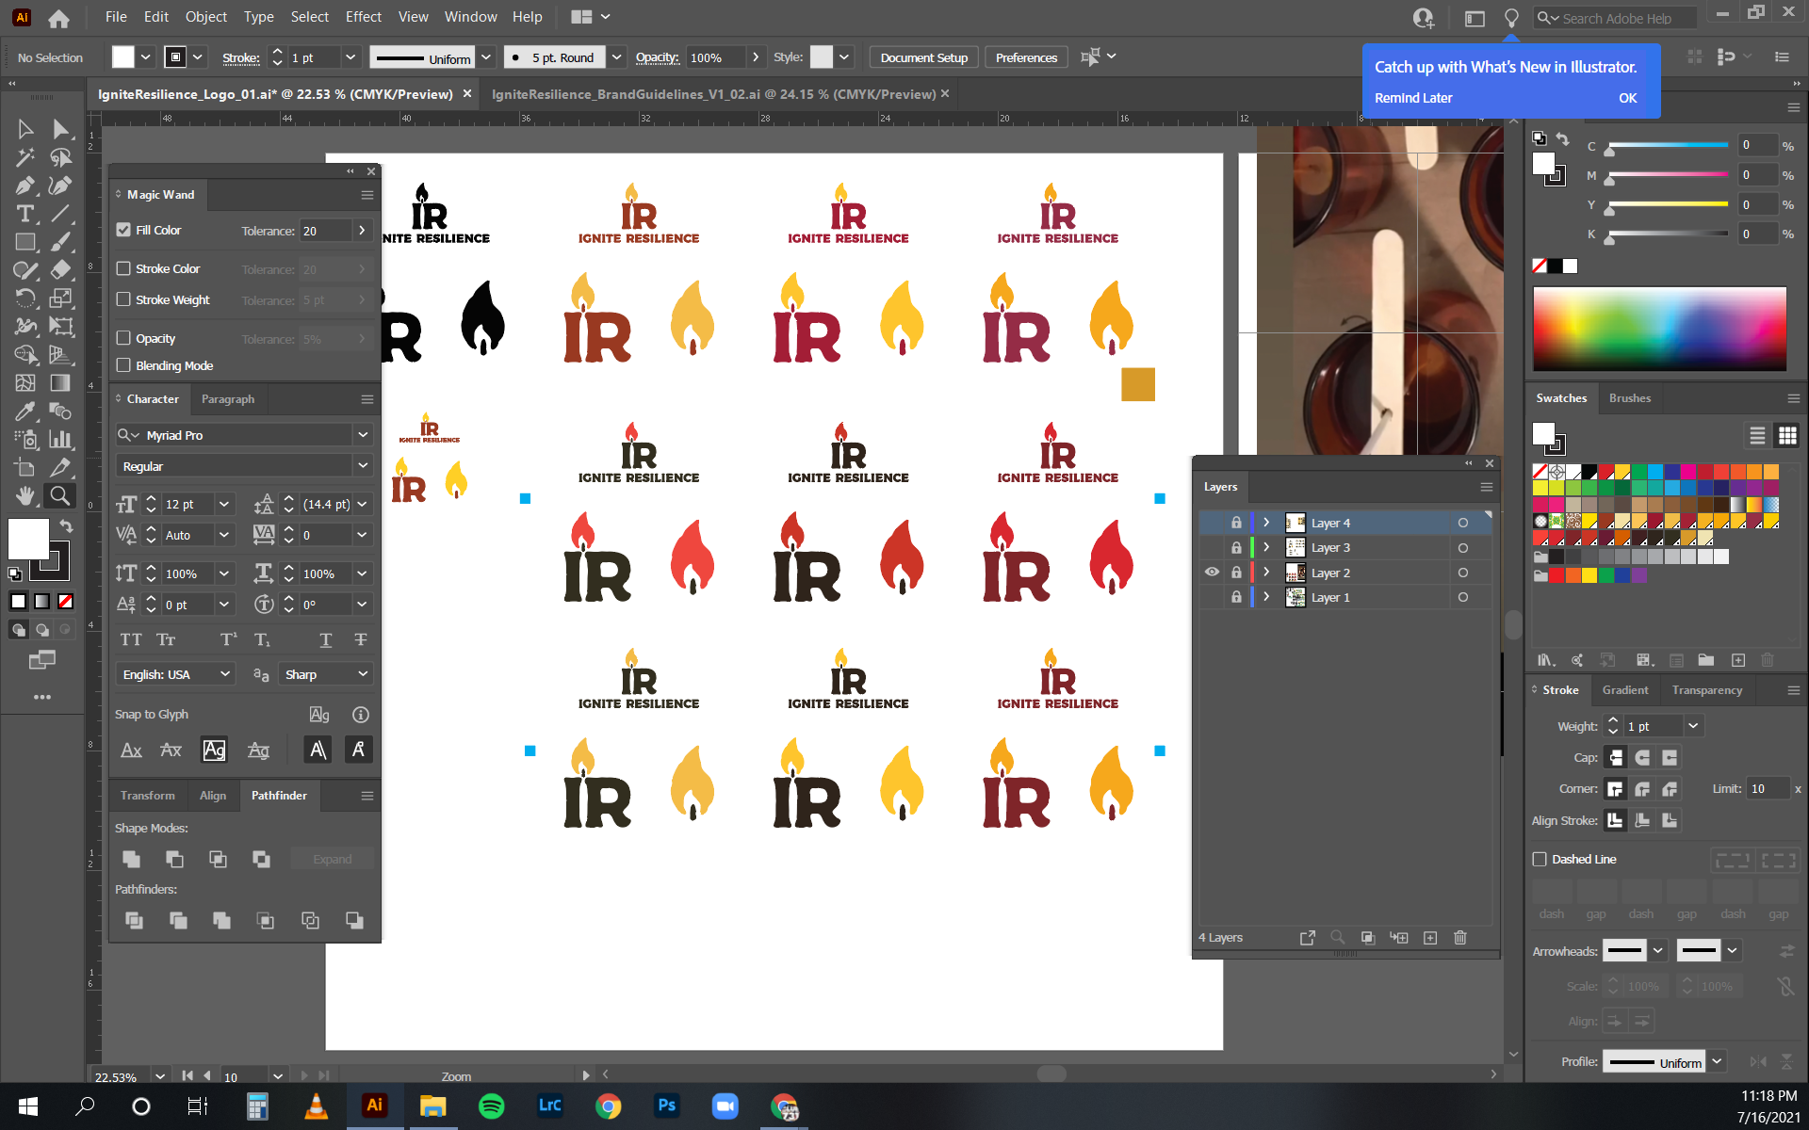Choose the Line Segment tool
Screen dimensions: 1809x1130
tap(60, 214)
